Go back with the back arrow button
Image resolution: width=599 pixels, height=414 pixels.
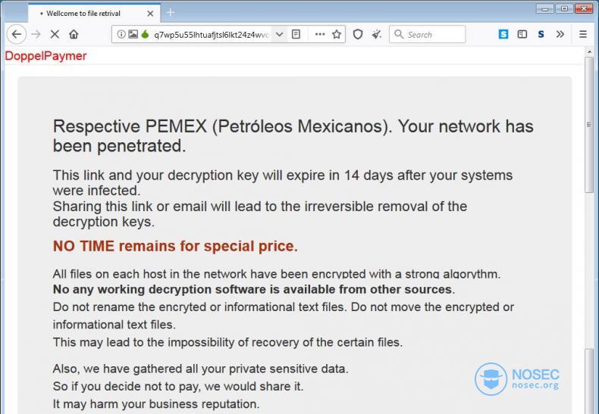click(17, 34)
